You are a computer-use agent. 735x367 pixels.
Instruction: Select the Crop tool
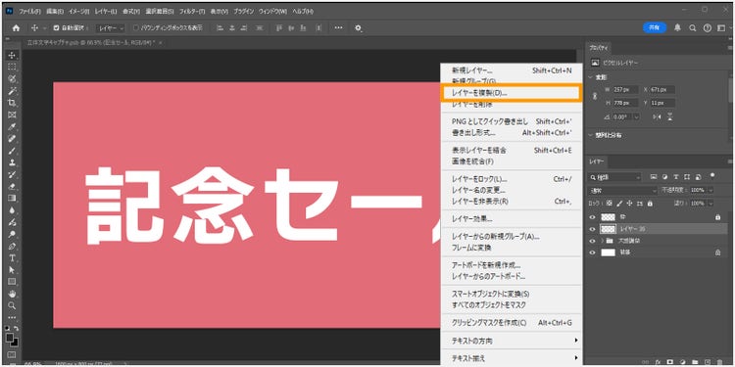click(x=12, y=103)
